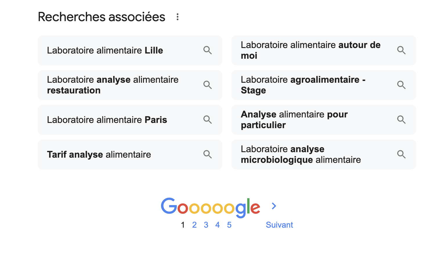Click the blue next-page chevron arrow
This screenshot has height=269, width=448.
click(x=274, y=206)
